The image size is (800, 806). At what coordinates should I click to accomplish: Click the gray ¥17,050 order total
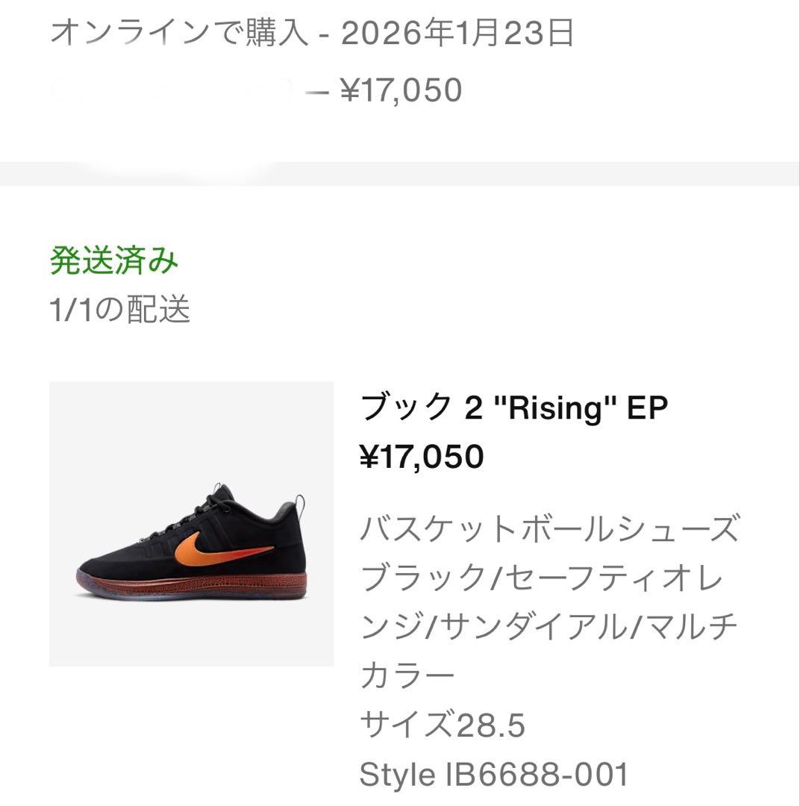(401, 90)
